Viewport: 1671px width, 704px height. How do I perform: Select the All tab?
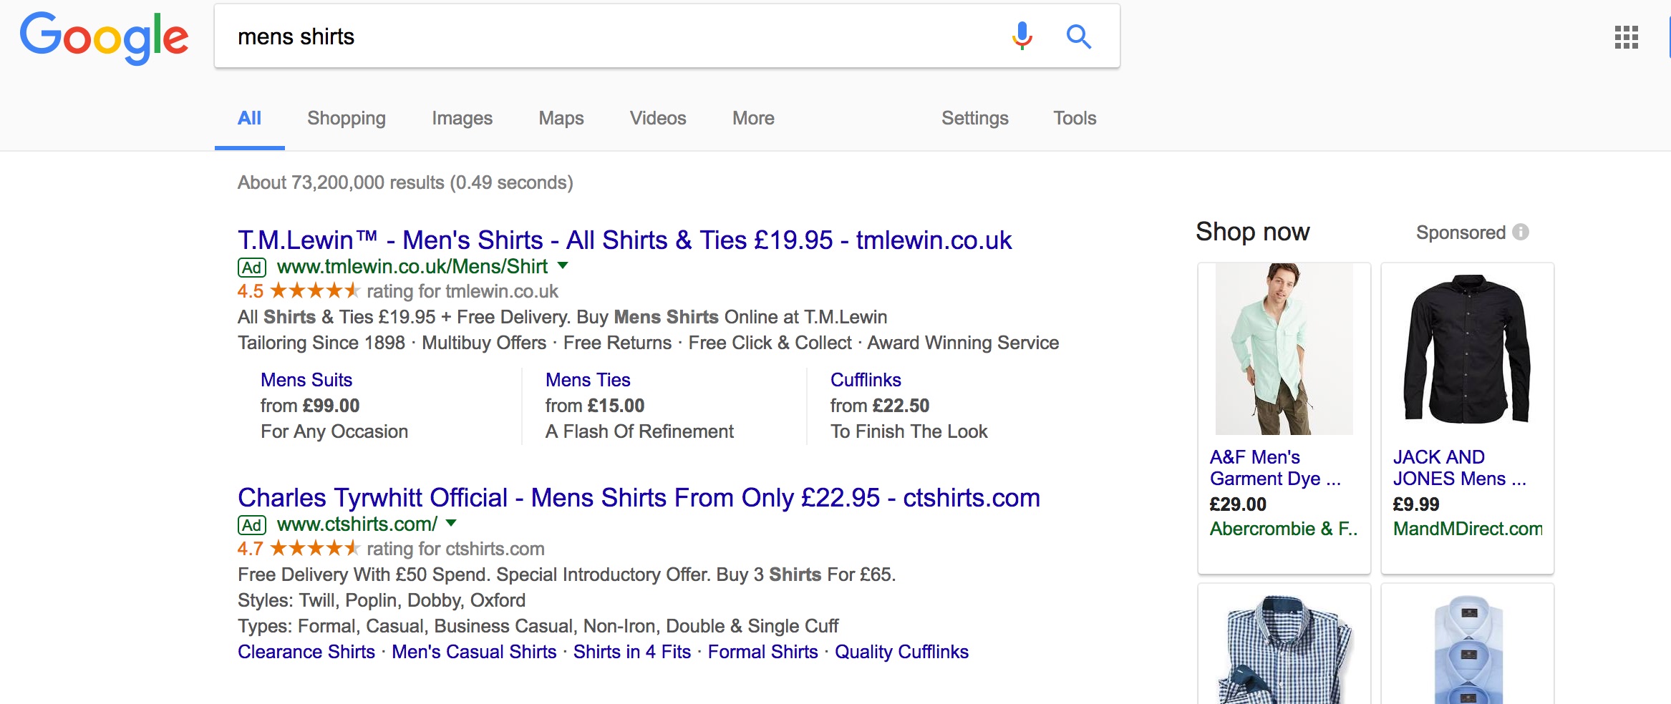point(249,118)
